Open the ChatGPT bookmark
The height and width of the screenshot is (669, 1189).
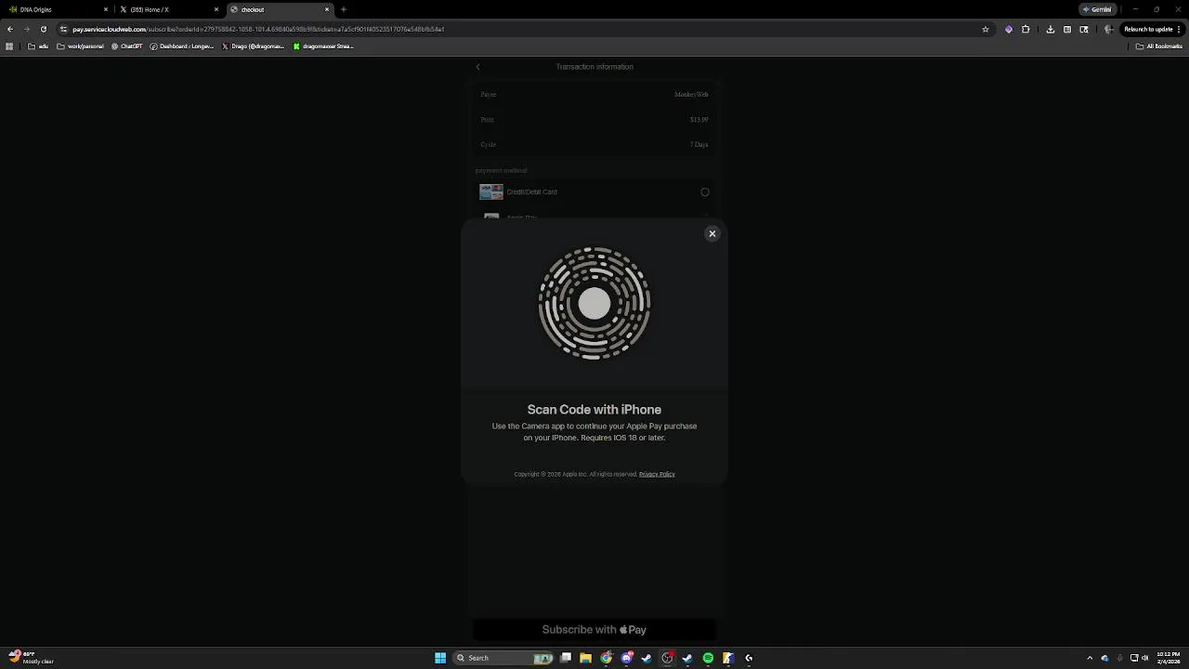click(x=127, y=46)
